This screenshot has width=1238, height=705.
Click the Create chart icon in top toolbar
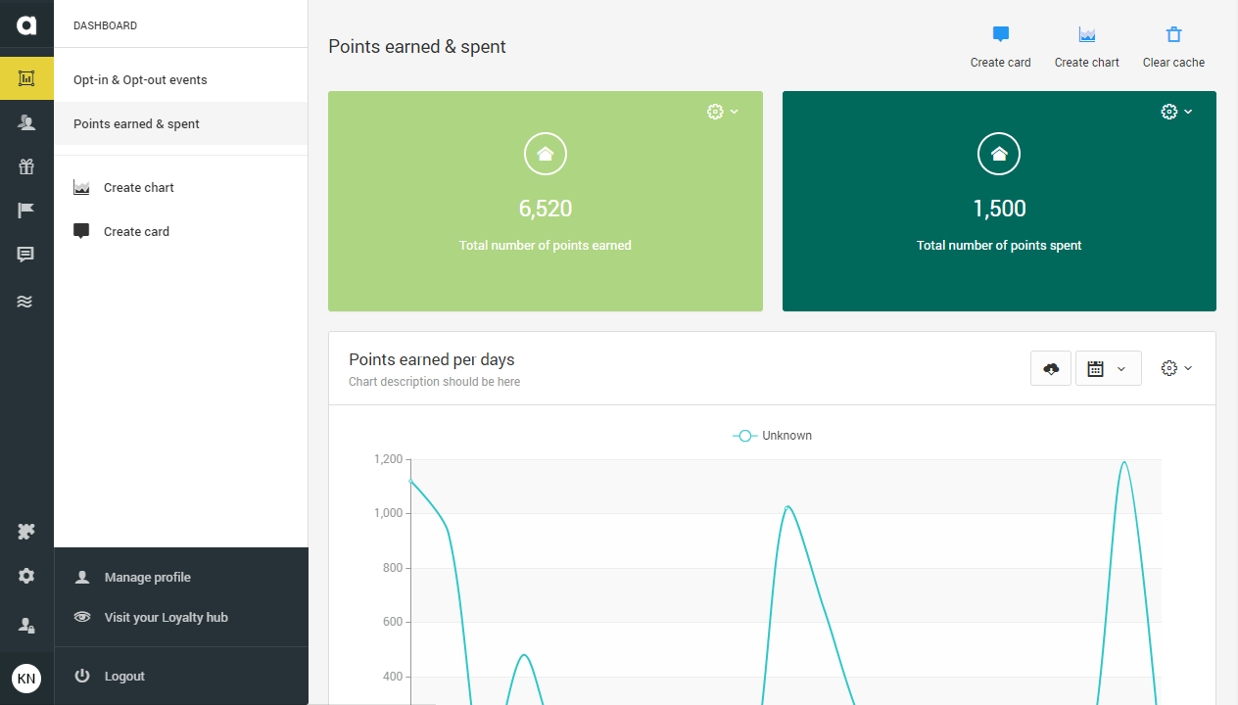click(1087, 34)
